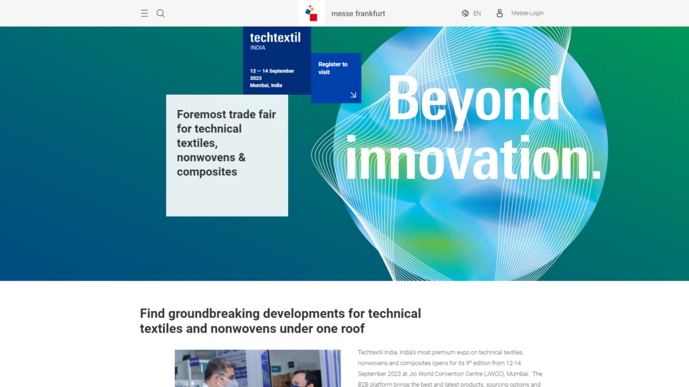
Task: Click the globe language icon
Action: point(465,13)
